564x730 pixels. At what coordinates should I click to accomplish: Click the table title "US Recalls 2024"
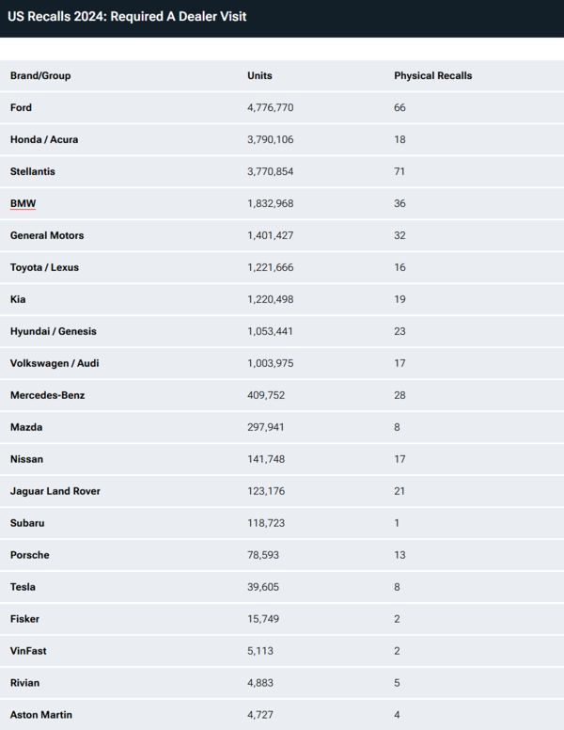[x=127, y=16]
